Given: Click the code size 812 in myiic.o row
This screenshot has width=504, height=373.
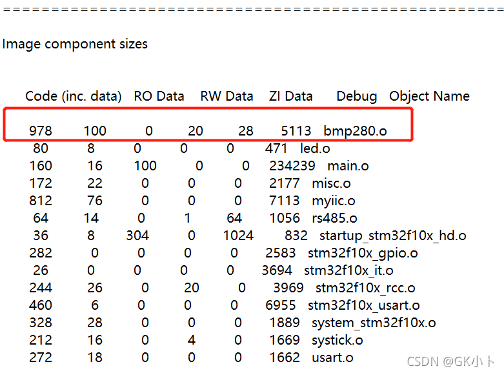Looking at the screenshot, I should (x=41, y=201).
